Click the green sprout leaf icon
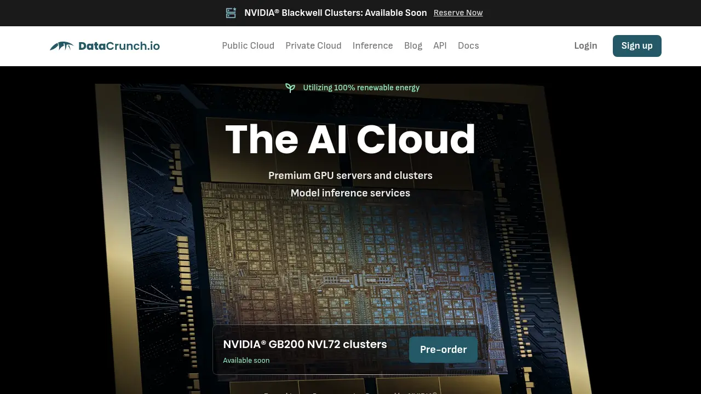This screenshot has width=701, height=394. coord(290,88)
